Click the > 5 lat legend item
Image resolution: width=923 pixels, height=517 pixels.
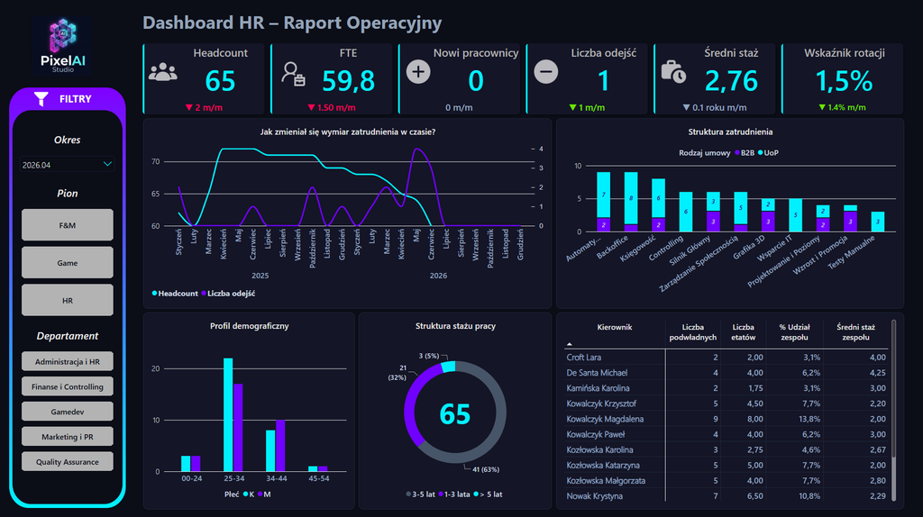pyautogui.click(x=488, y=494)
